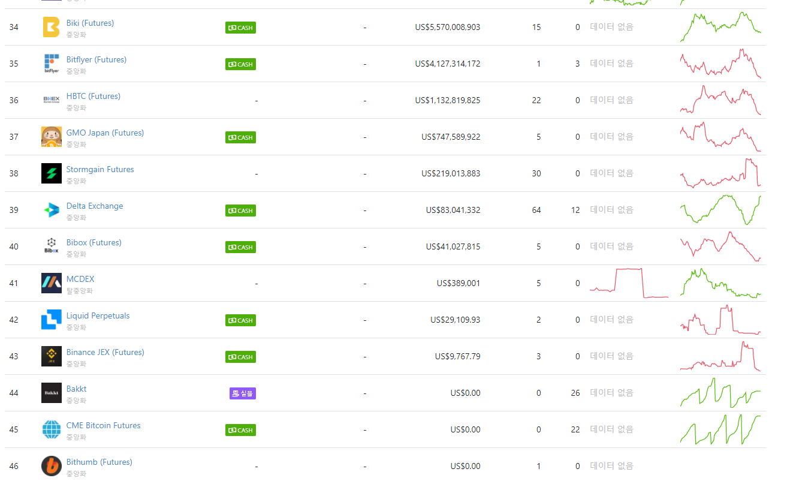Click the volume US$747,589,922
Screen dimensions: 787x487
tap(451, 137)
